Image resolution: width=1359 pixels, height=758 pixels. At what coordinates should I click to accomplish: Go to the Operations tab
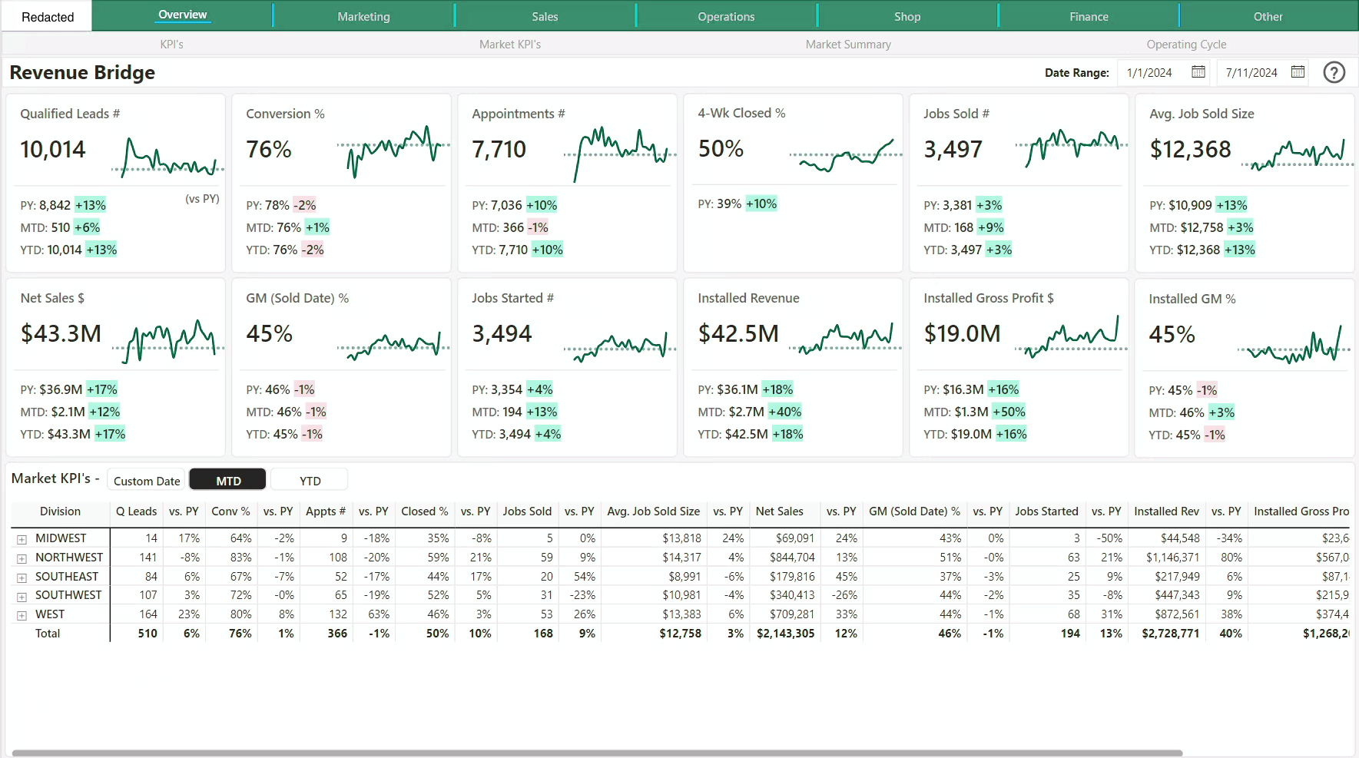tap(726, 16)
